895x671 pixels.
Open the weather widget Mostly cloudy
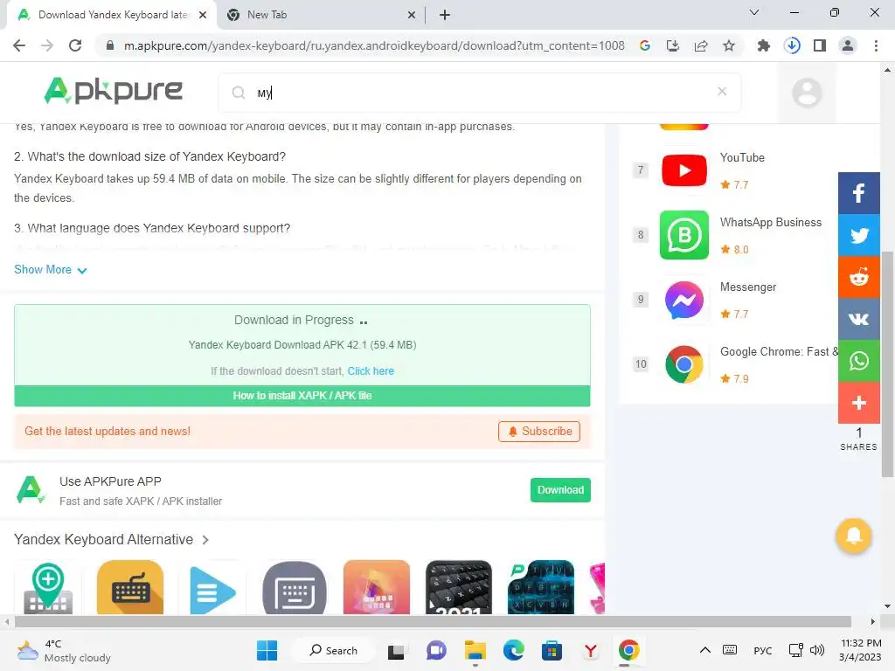(x=63, y=650)
